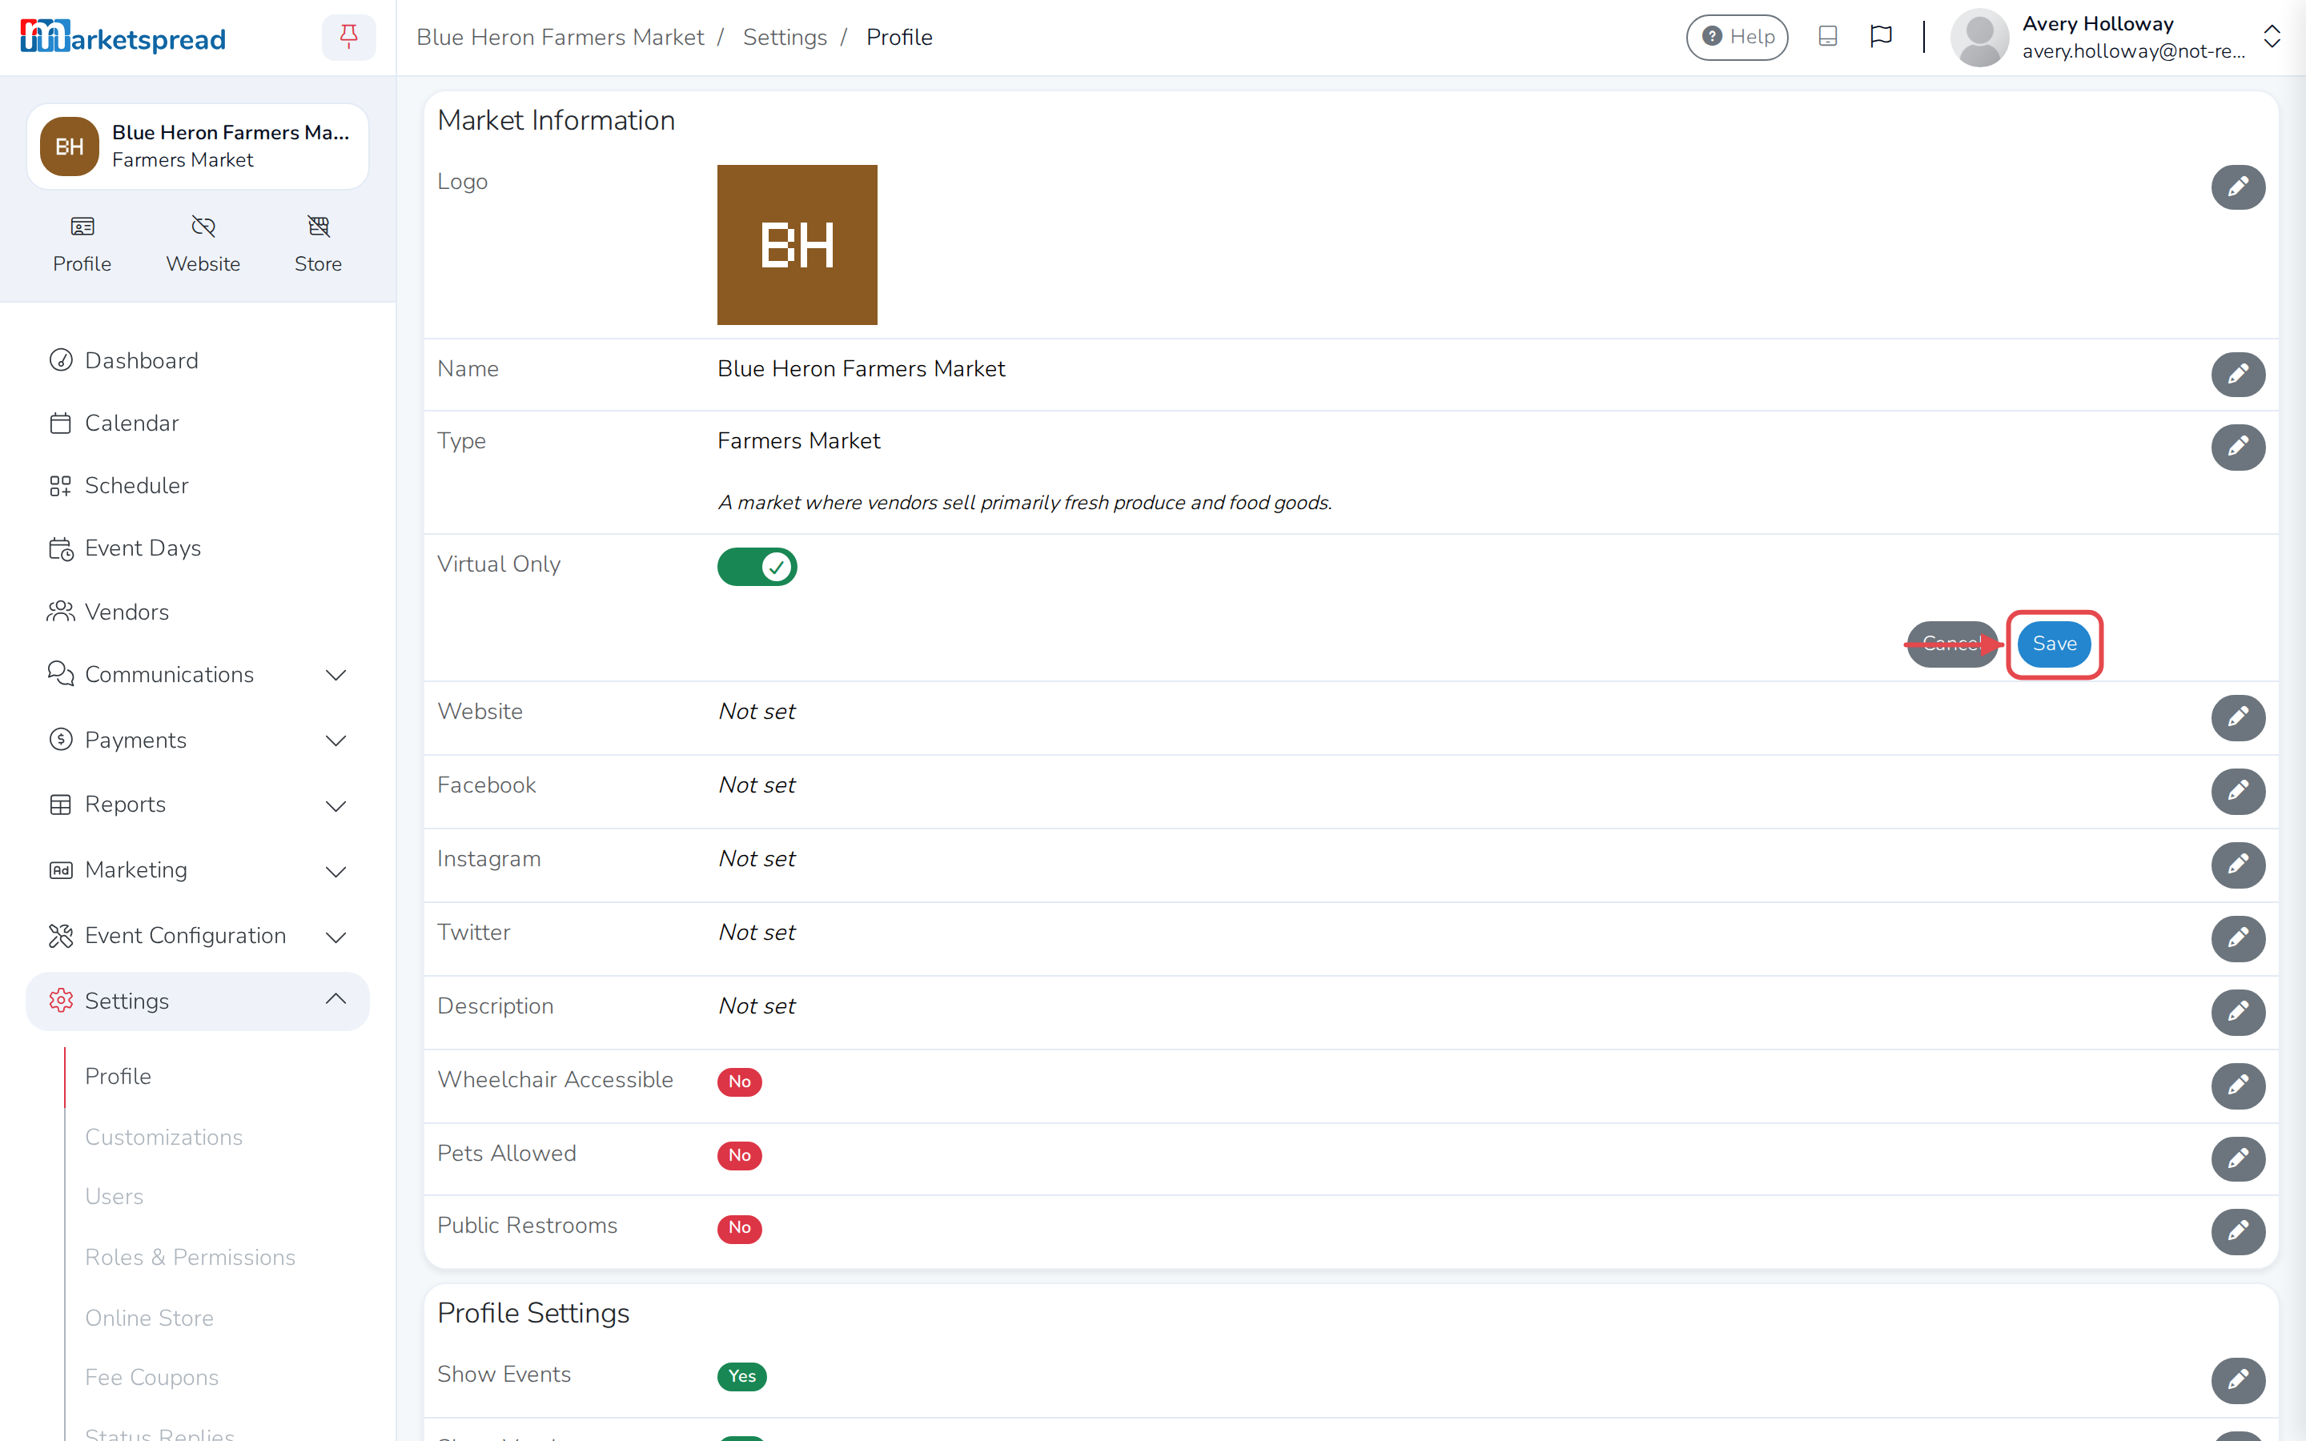The image size is (2306, 1441).
Task: Save the Virtual Only change
Action: point(2054,644)
